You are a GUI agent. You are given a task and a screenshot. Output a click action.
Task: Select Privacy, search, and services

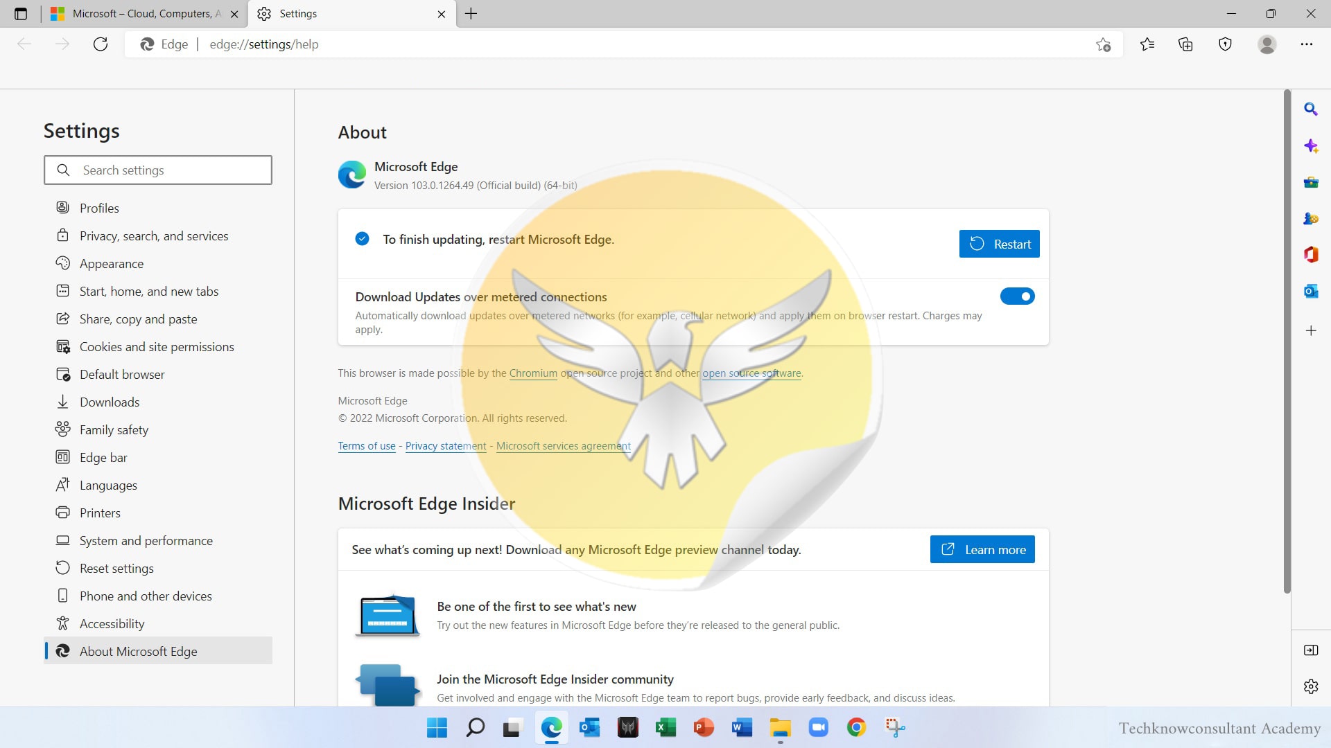[153, 236]
